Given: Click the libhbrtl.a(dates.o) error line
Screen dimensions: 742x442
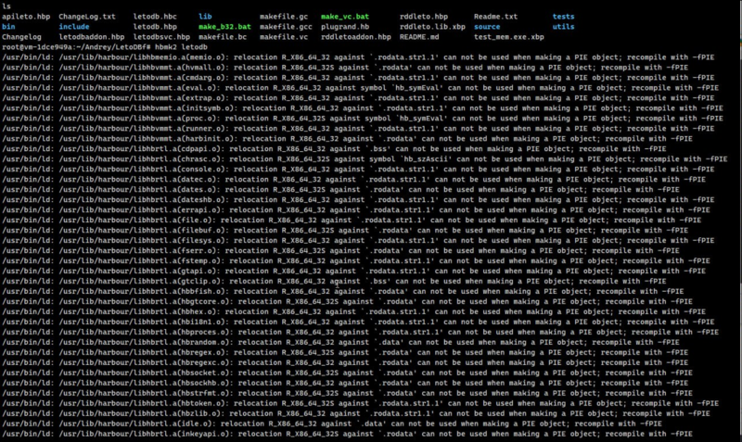Looking at the screenshot, I should pyautogui.click(x=340, y=190).
